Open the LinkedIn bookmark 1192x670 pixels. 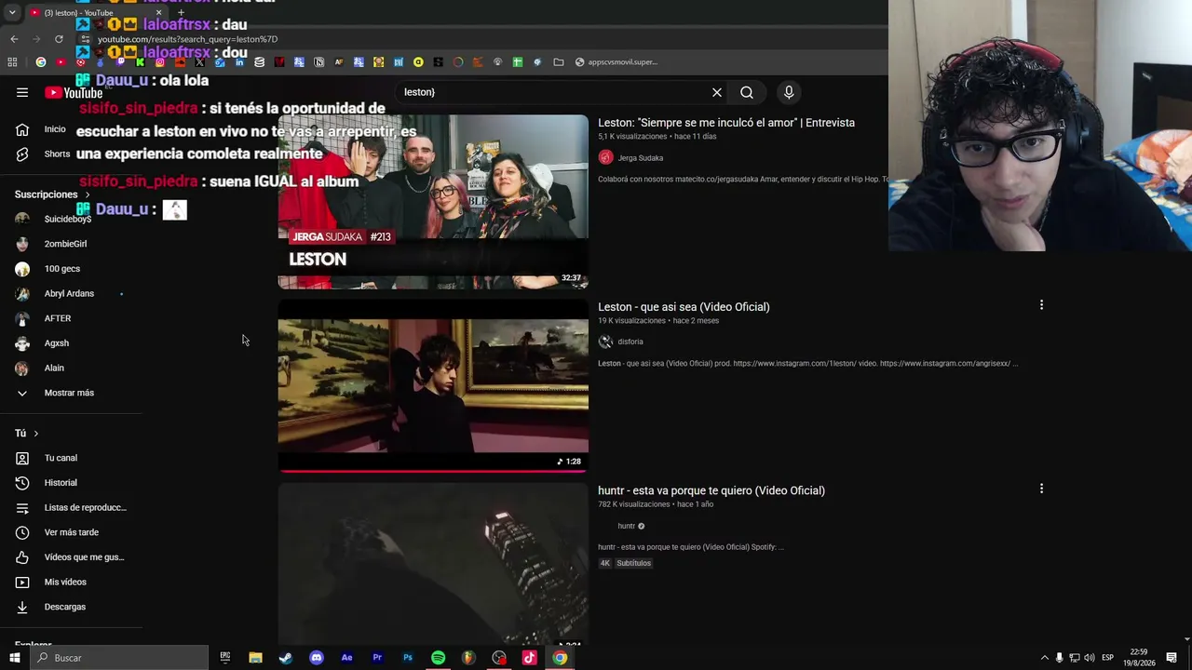click(239, 62)
